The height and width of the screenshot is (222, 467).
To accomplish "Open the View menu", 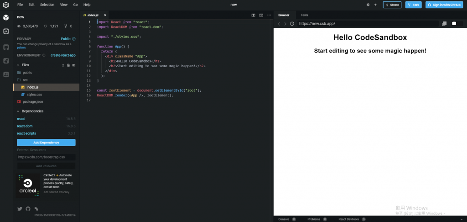I will (x=64, y=5).
